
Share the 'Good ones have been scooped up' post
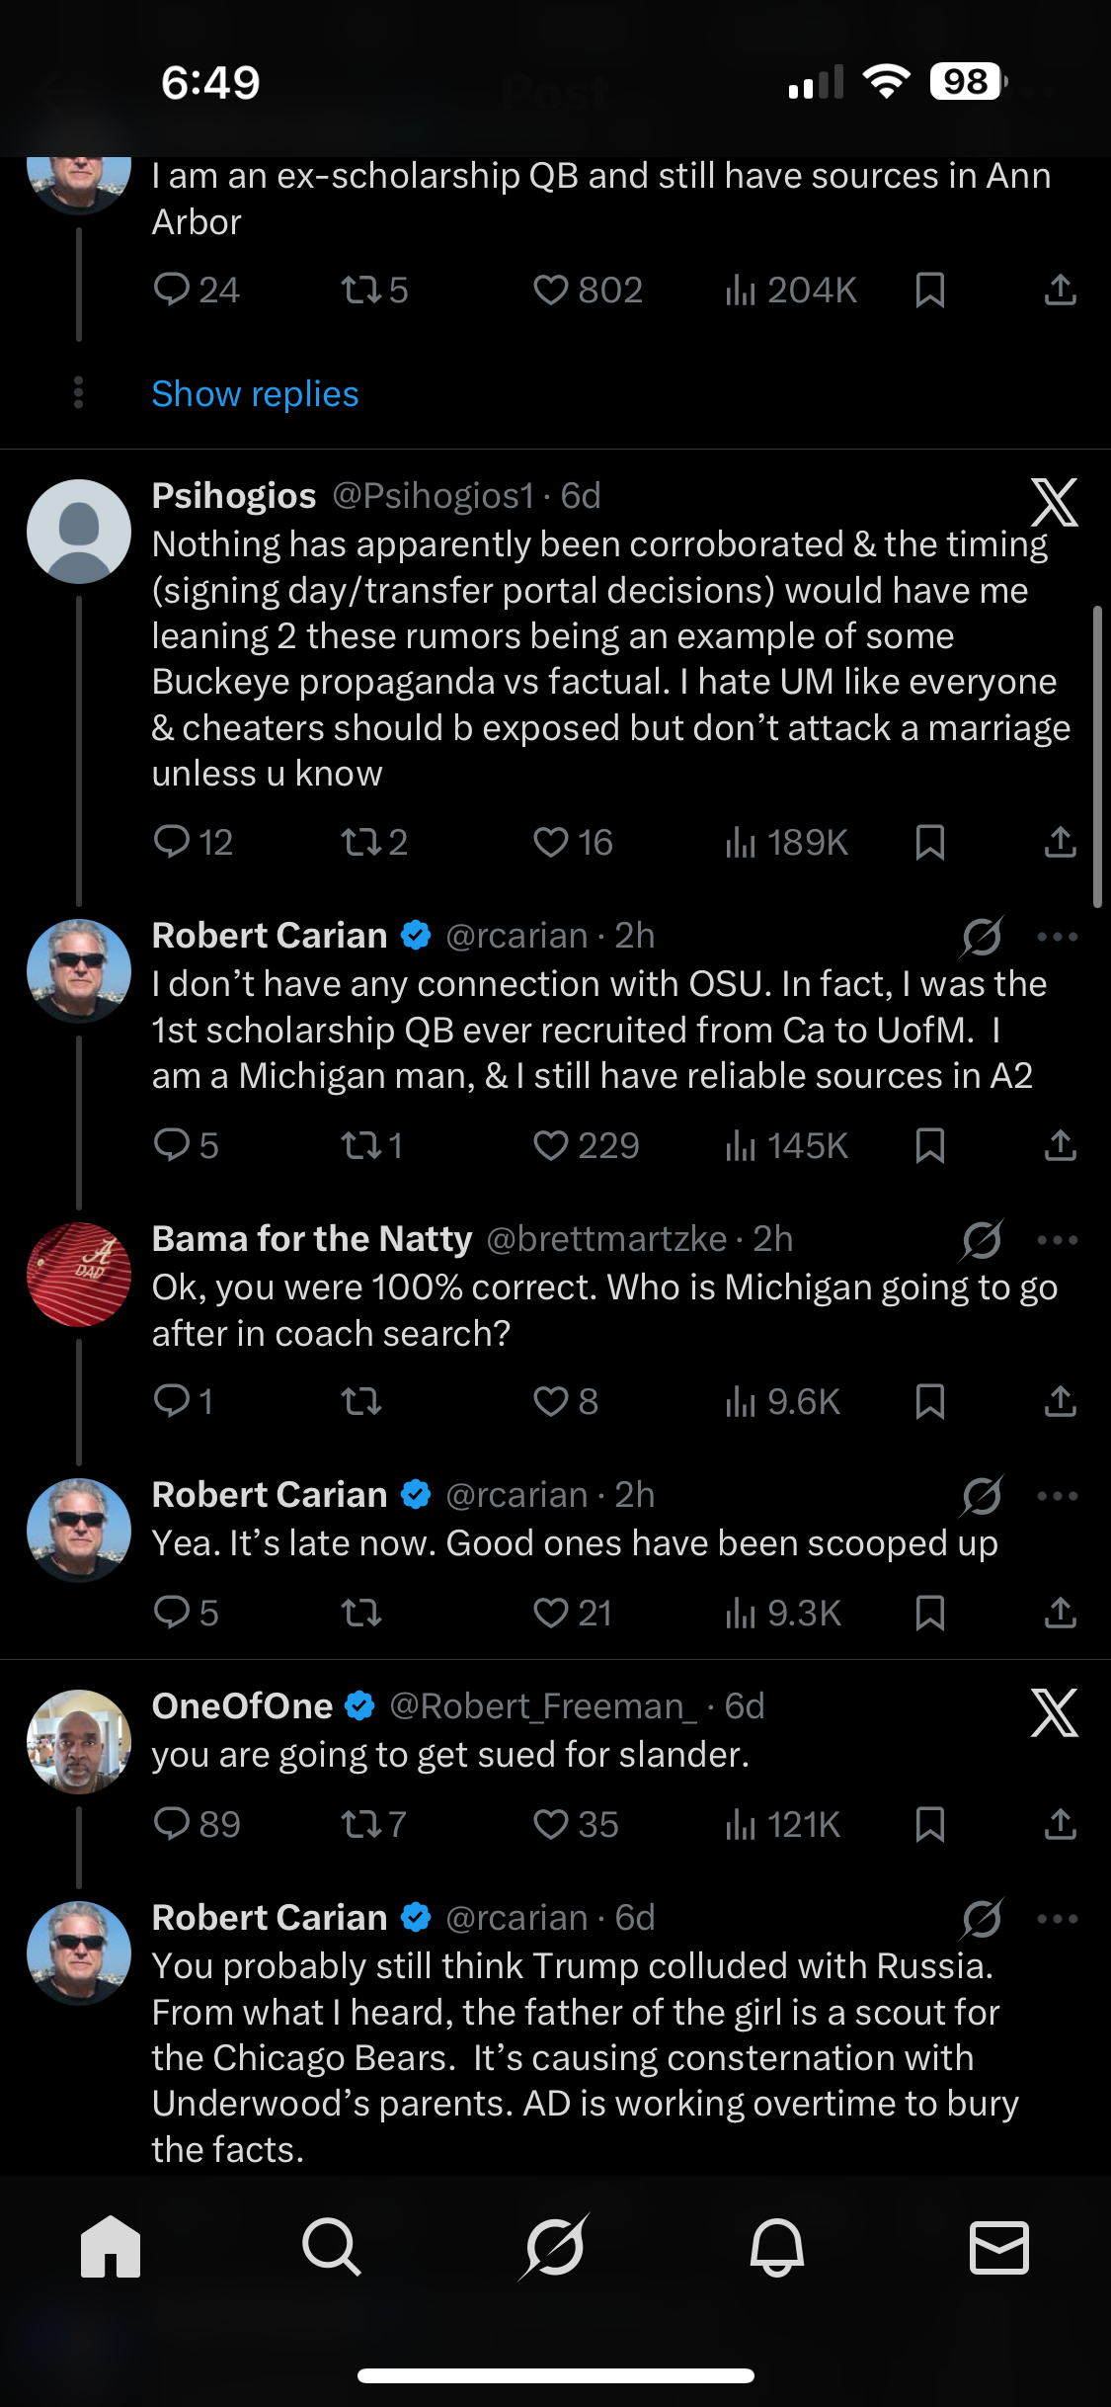(x=1060, y=1613)
